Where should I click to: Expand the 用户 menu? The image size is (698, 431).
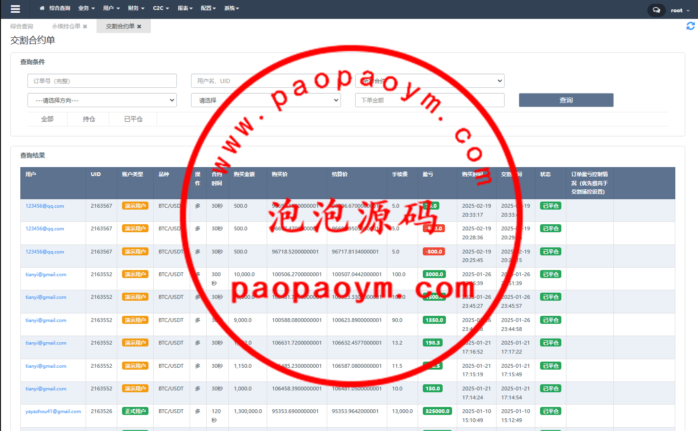coord(112,8)
